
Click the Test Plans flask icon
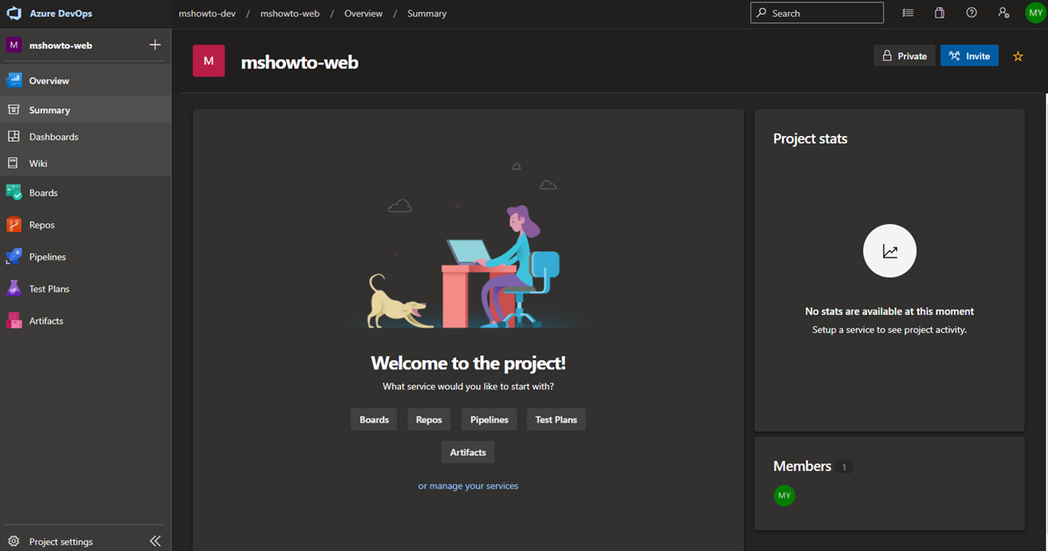coord(13,288)
